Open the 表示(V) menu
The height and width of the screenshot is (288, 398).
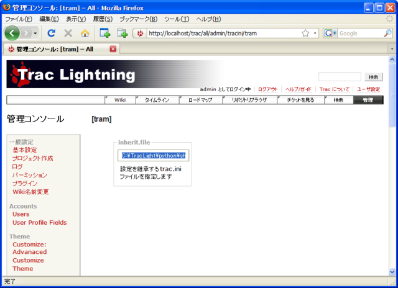point(76,19)
